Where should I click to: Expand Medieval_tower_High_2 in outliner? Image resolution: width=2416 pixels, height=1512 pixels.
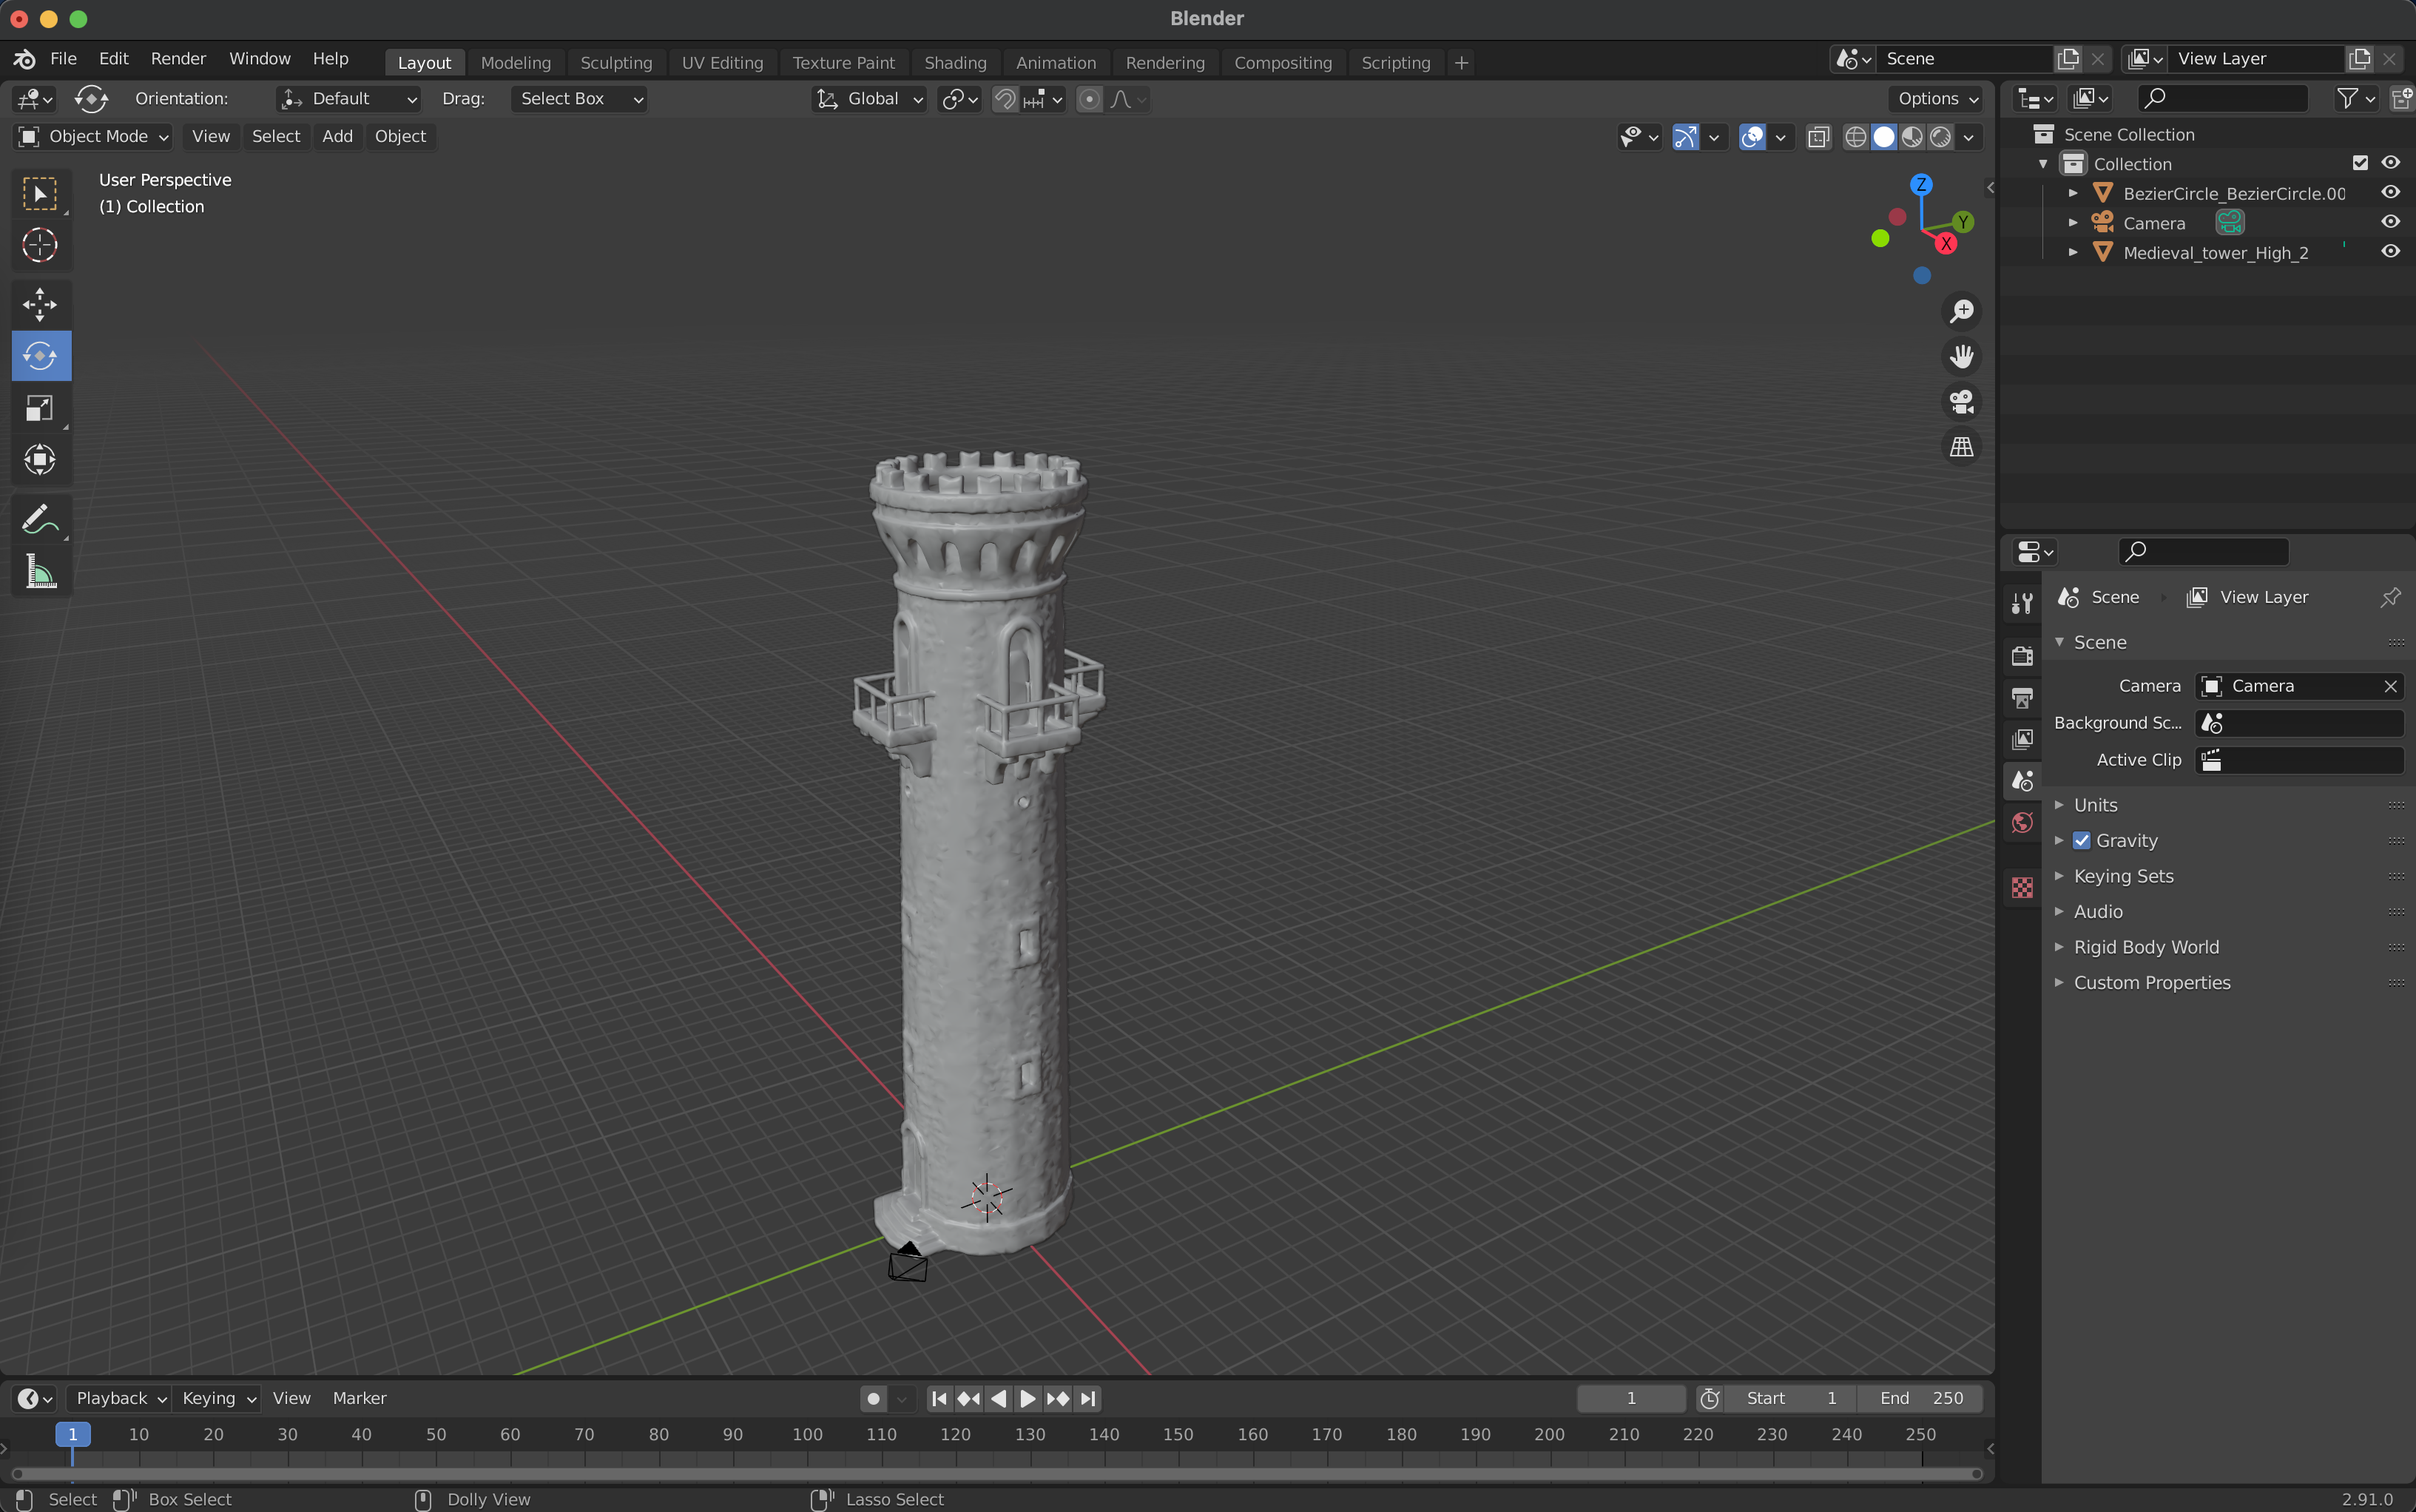pyautogui.click(x=2073, y=252)
